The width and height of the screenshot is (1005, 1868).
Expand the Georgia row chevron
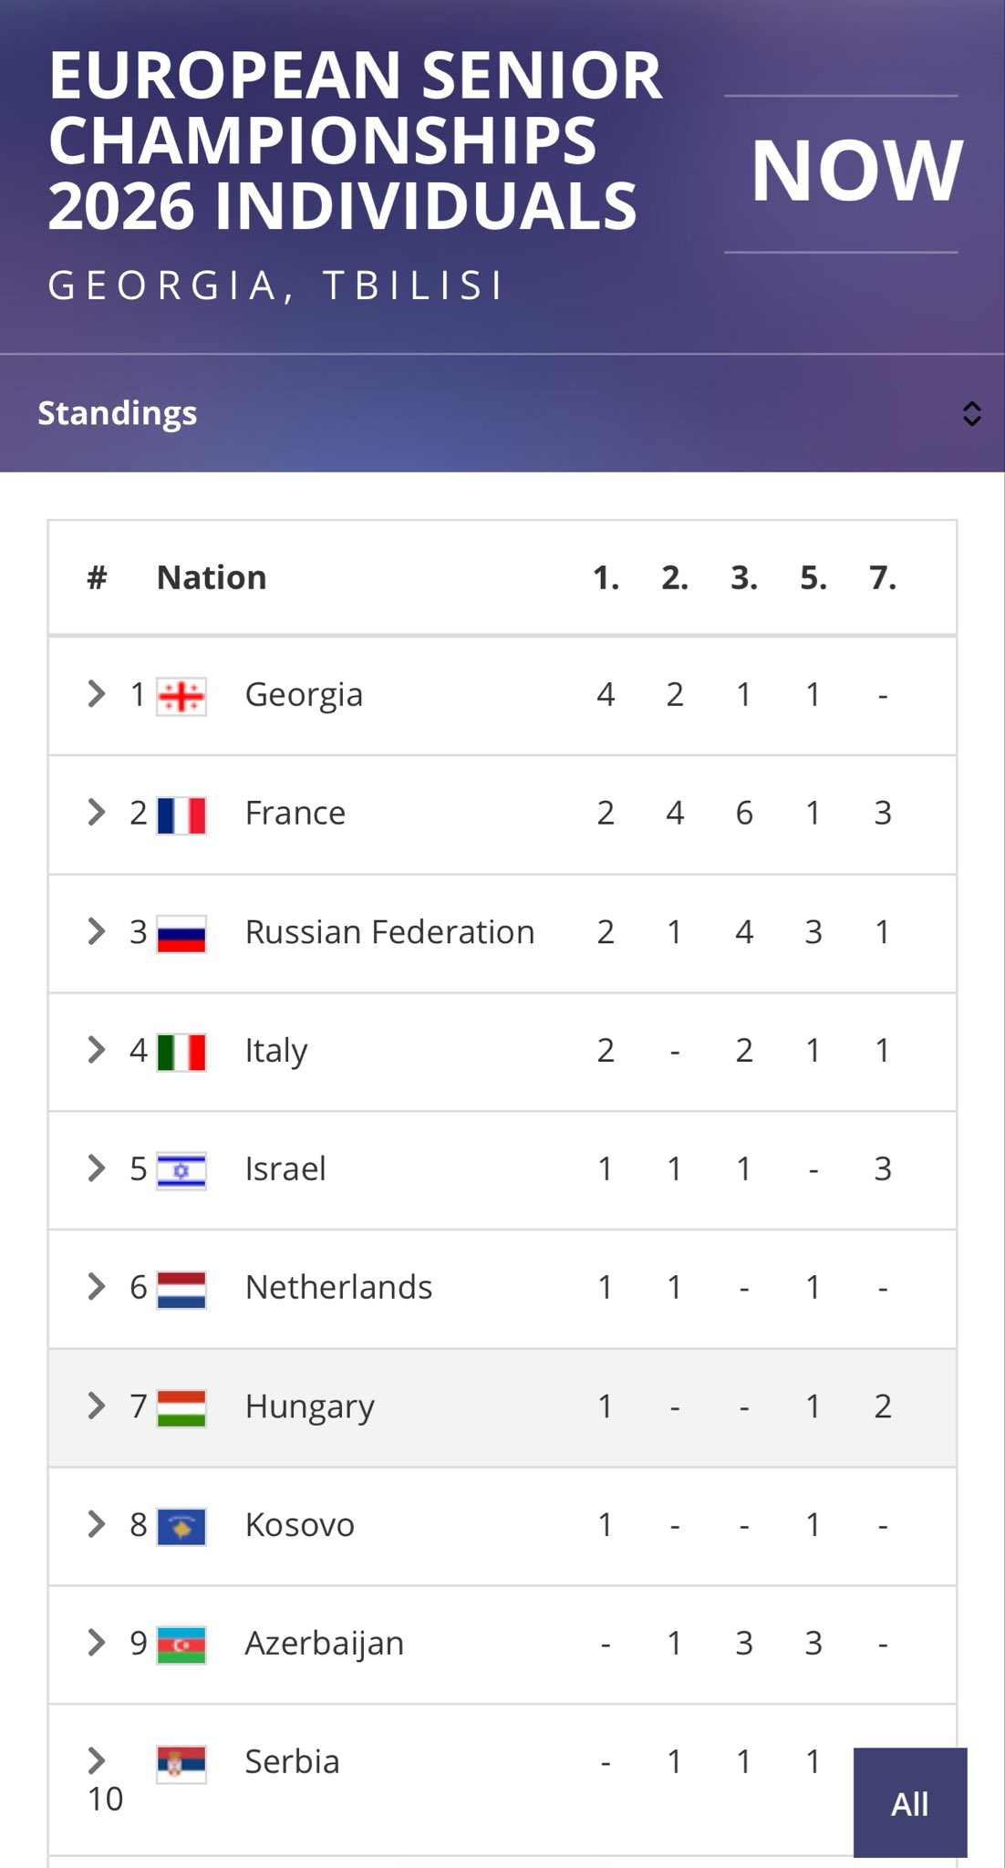[97, 694]
